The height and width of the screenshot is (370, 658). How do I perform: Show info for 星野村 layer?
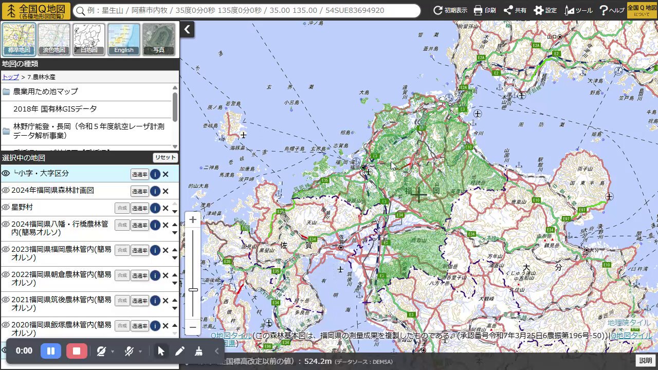[155, 208]
